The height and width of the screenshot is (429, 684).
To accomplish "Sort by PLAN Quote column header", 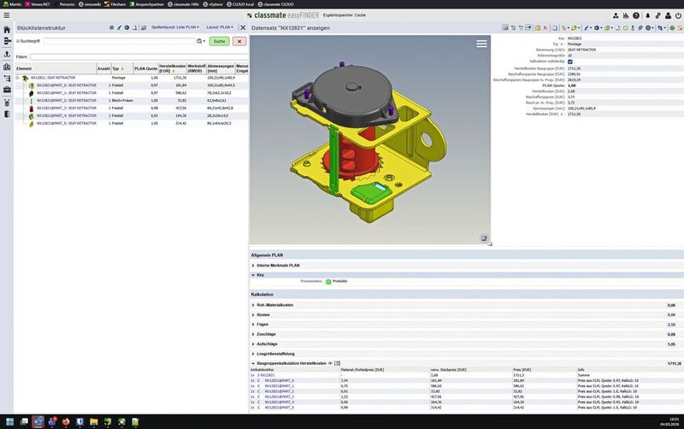I will pos(145,68).
